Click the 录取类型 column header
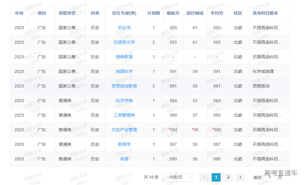306x185 pixels. pos(67,13)
